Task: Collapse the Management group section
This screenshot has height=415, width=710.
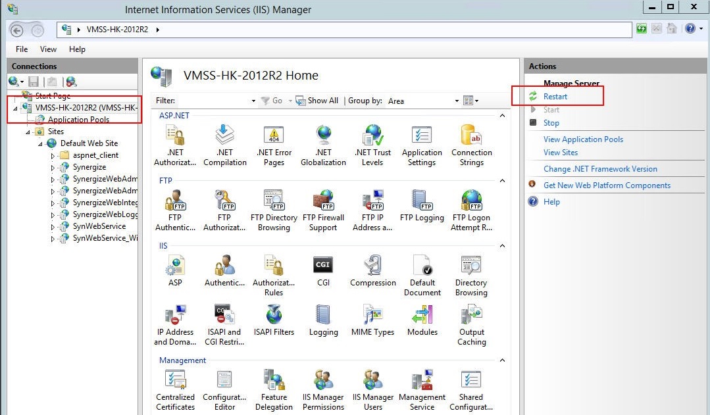Action: [502, 360]
